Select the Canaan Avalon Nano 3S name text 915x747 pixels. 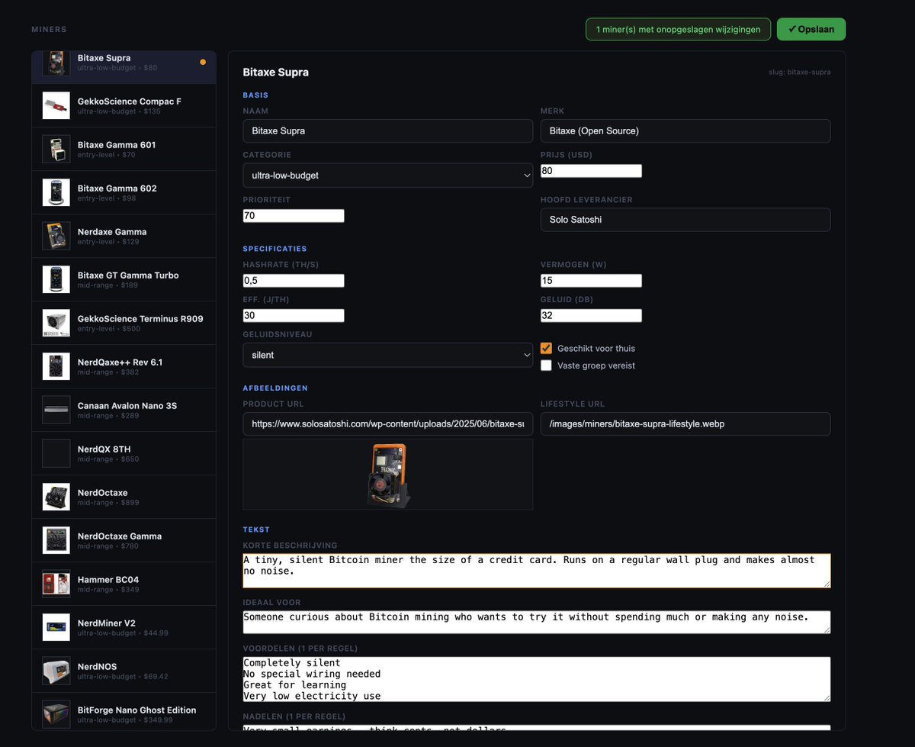pos(127,406)
